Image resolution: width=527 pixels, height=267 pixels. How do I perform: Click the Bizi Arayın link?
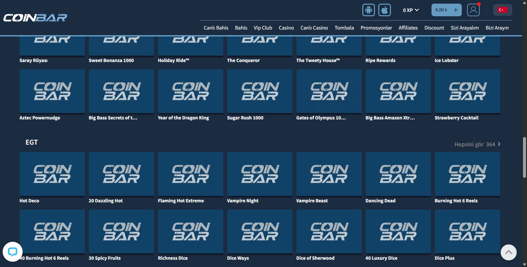click(x=497, y=28)
